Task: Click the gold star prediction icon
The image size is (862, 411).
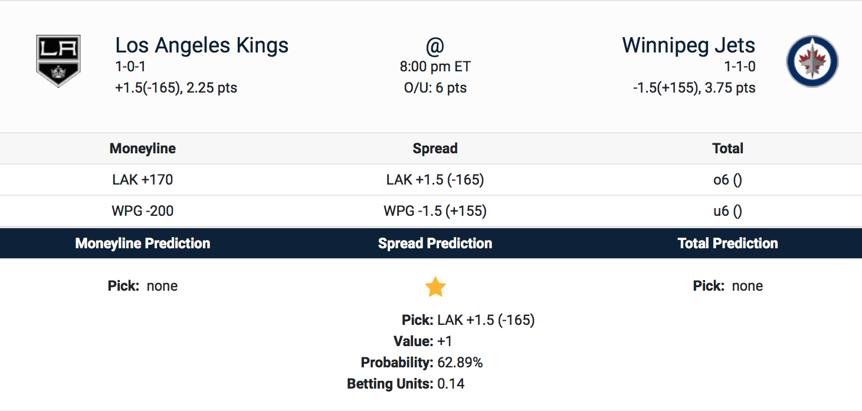Action: (x=435, y=287)
